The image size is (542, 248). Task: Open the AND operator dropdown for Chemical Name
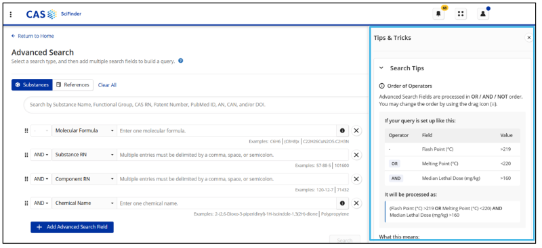41,203
